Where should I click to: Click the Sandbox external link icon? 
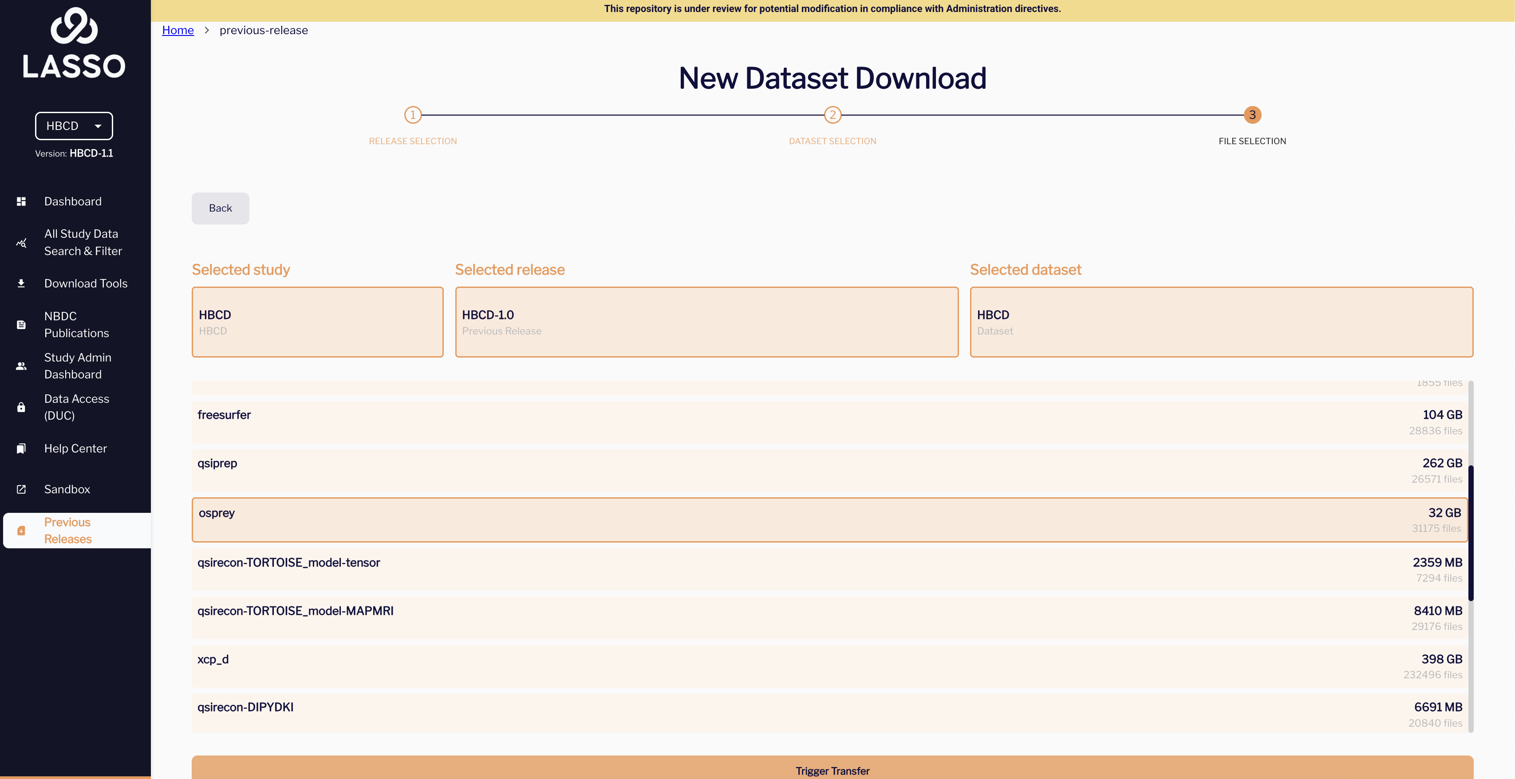pyautogui.click(x=21, y=489)
